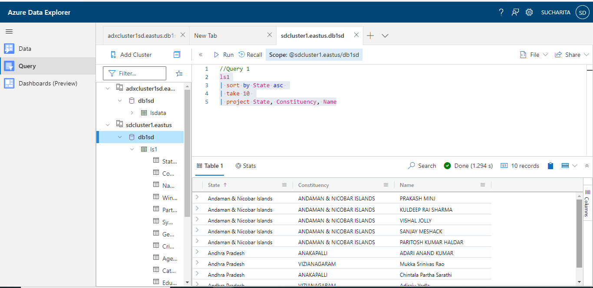This screenshot has height=288, width=593.
Task: Open the File dropdown menu
Action: [534, 55]
